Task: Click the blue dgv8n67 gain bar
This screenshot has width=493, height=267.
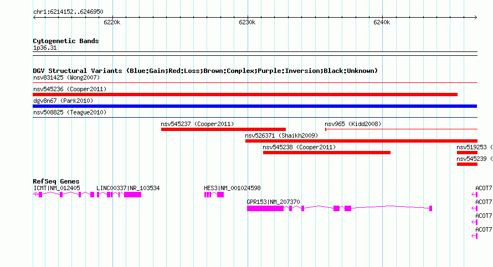Action: (255, 106)
